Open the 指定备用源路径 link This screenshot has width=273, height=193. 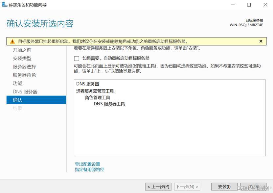tap(89, 170)
